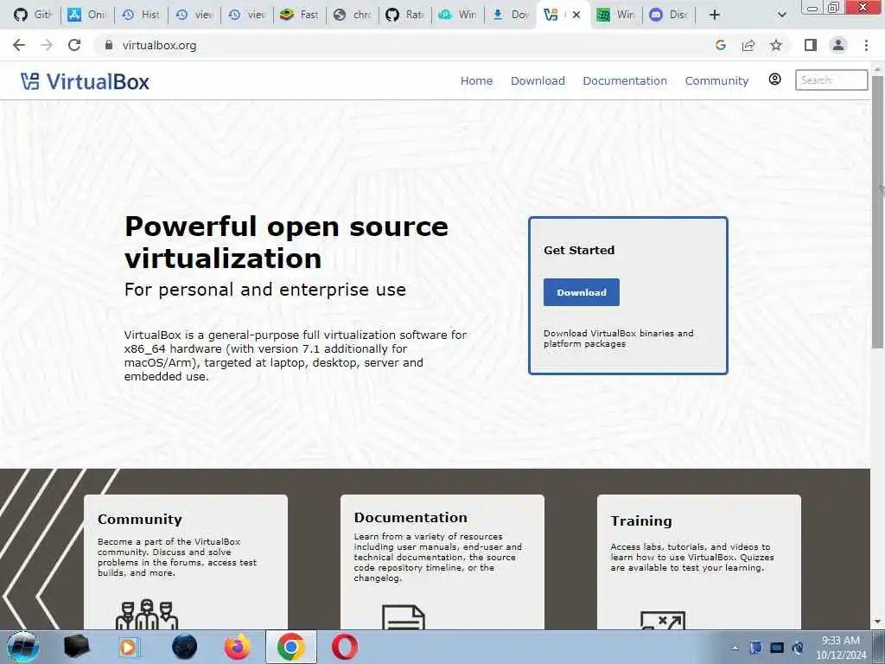This screenshot has height=664, width=885.
Task: Switch to the Rat GitHub tab
Action: 405,15
